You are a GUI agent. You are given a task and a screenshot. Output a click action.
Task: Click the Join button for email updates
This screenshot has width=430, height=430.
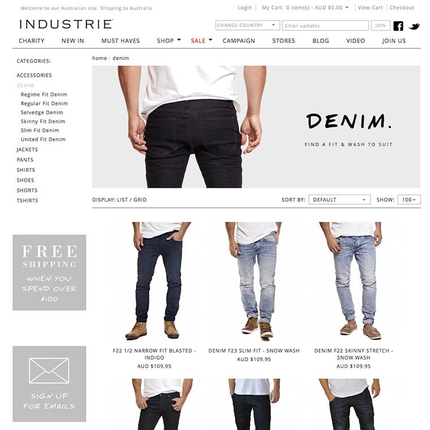[x=380, y=25]
